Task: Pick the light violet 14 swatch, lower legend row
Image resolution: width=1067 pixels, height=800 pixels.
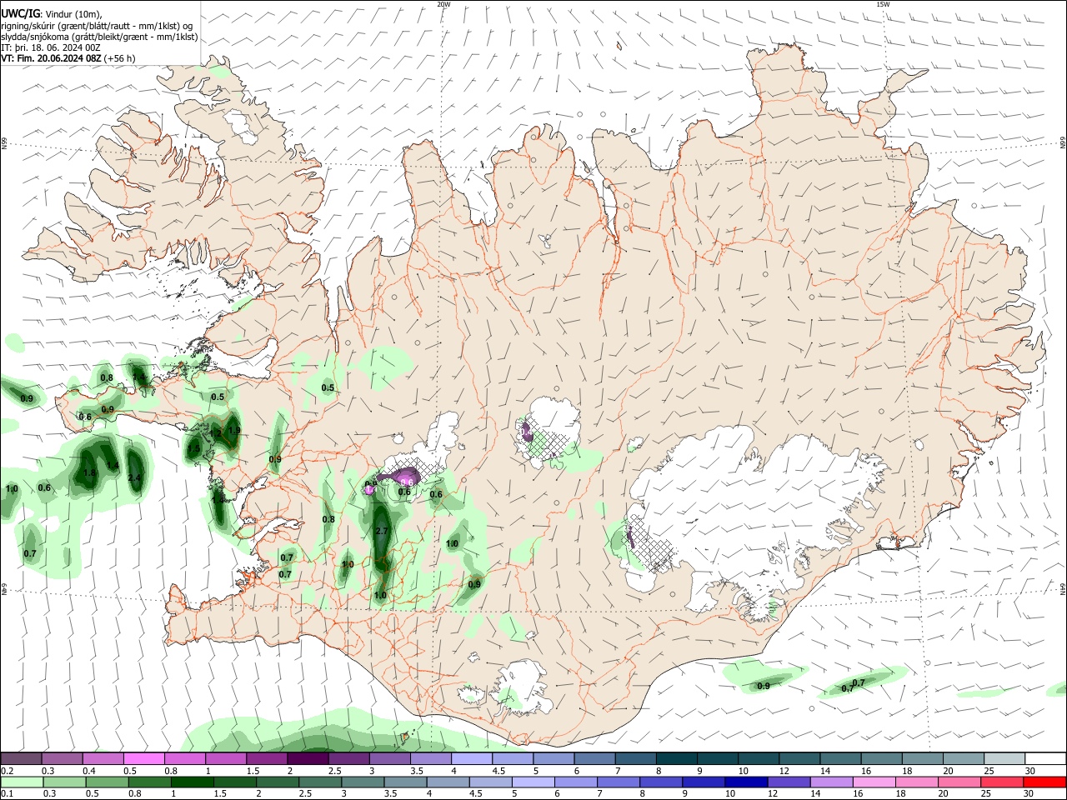Action: (x=832, y=782)
